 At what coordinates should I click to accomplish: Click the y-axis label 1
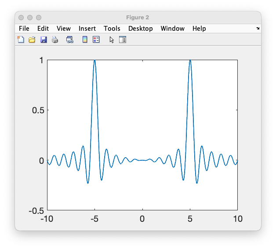coord(41,60)
